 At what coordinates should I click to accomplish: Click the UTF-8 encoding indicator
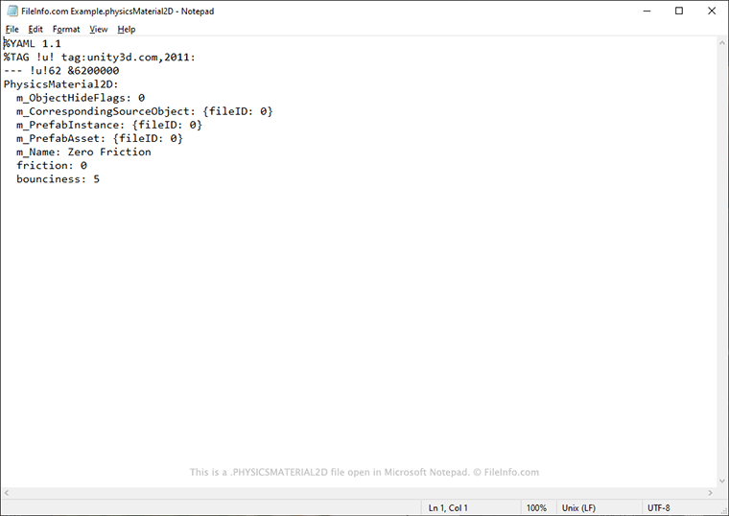[659, 507]
